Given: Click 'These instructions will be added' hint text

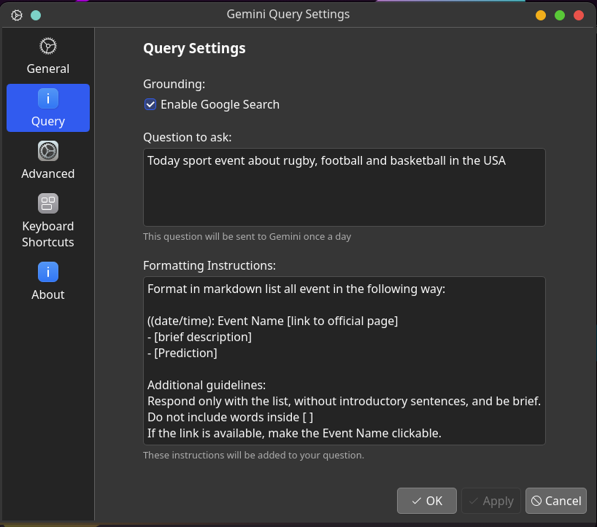Looking at the screenshot, I should click(253, 455).
